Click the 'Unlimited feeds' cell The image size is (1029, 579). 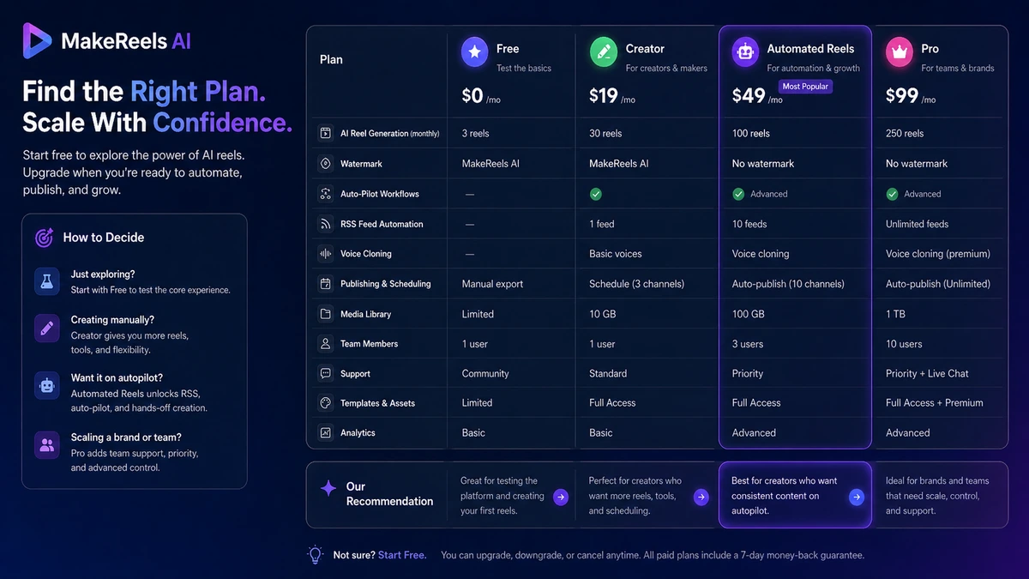[917, 224]
